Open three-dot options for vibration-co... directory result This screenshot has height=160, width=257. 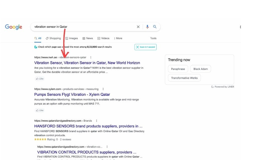coord(107,147)
